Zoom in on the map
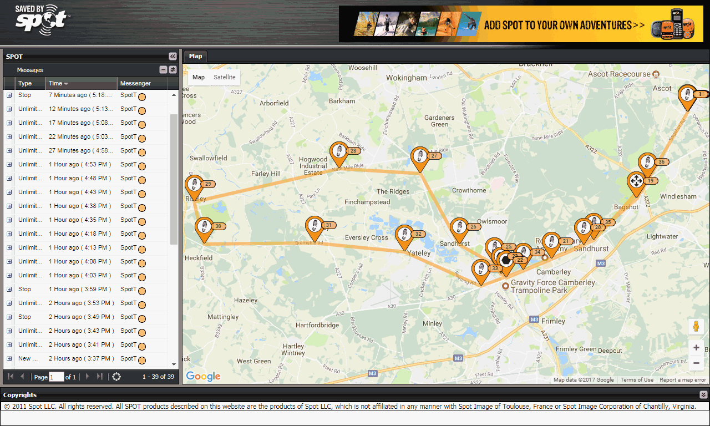710x426 pixels. pos(696,348)
